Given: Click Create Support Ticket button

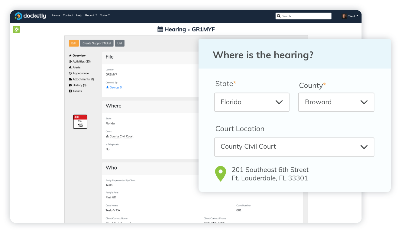Looking at the screenshot, I should tap(97, 43).
